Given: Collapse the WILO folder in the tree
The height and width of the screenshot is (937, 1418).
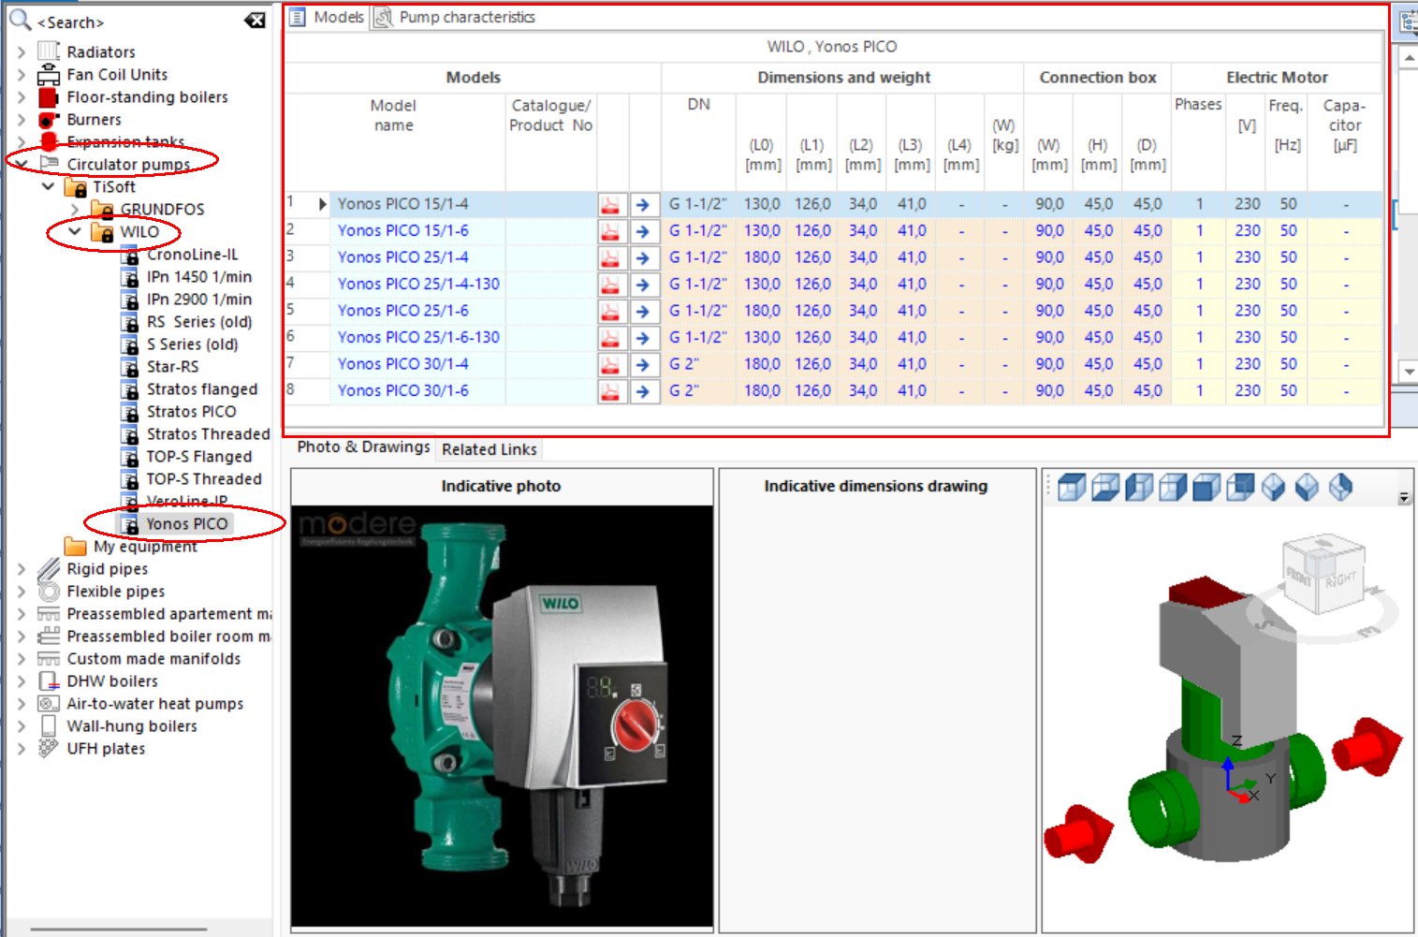Looking at the screenshot, I should coord(77,231).
